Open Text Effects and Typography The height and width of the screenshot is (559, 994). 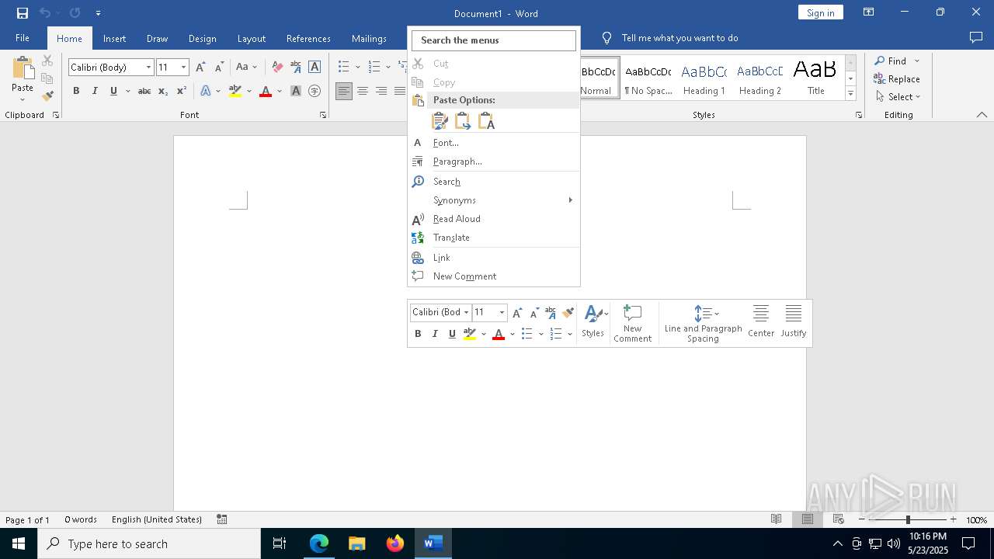pyautogui.click(x=206, y=91)
